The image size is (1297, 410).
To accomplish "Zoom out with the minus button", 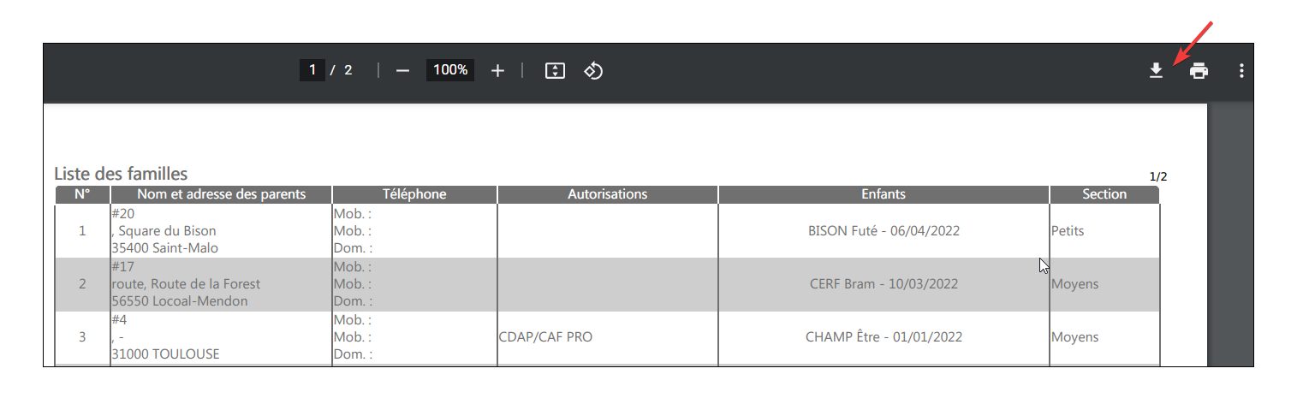I will [x=402, y=70].
